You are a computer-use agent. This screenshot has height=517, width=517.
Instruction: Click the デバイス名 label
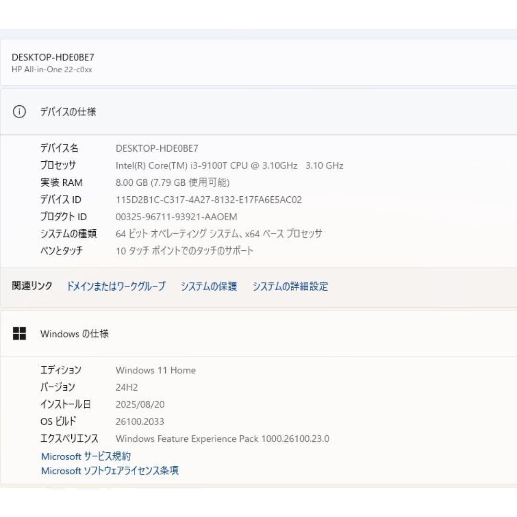59,148
